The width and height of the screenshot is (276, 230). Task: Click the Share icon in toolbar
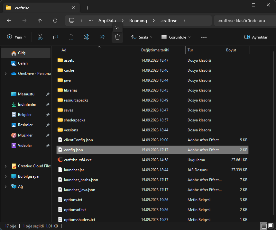pos(102,37)
